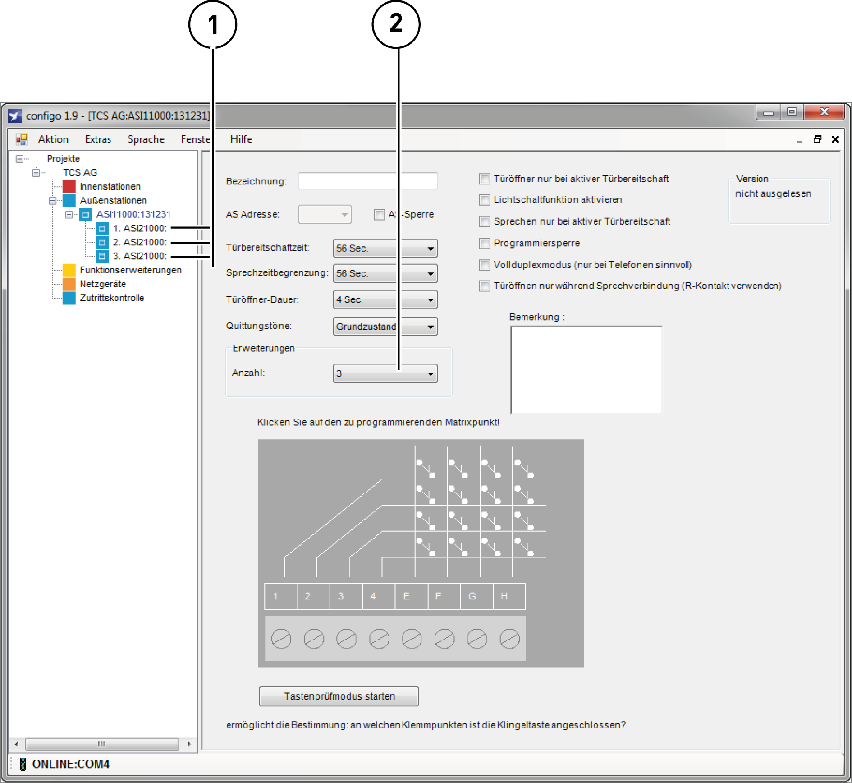Enable Lichtschaltfunktion aktivieren checkbox
Screen dimensions: 852x783
click(485, 200)
